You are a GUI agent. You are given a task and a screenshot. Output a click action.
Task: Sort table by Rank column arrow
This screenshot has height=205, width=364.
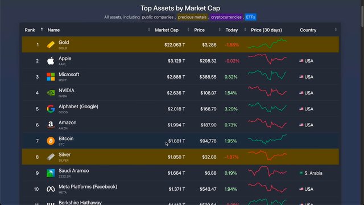(42, 30)
